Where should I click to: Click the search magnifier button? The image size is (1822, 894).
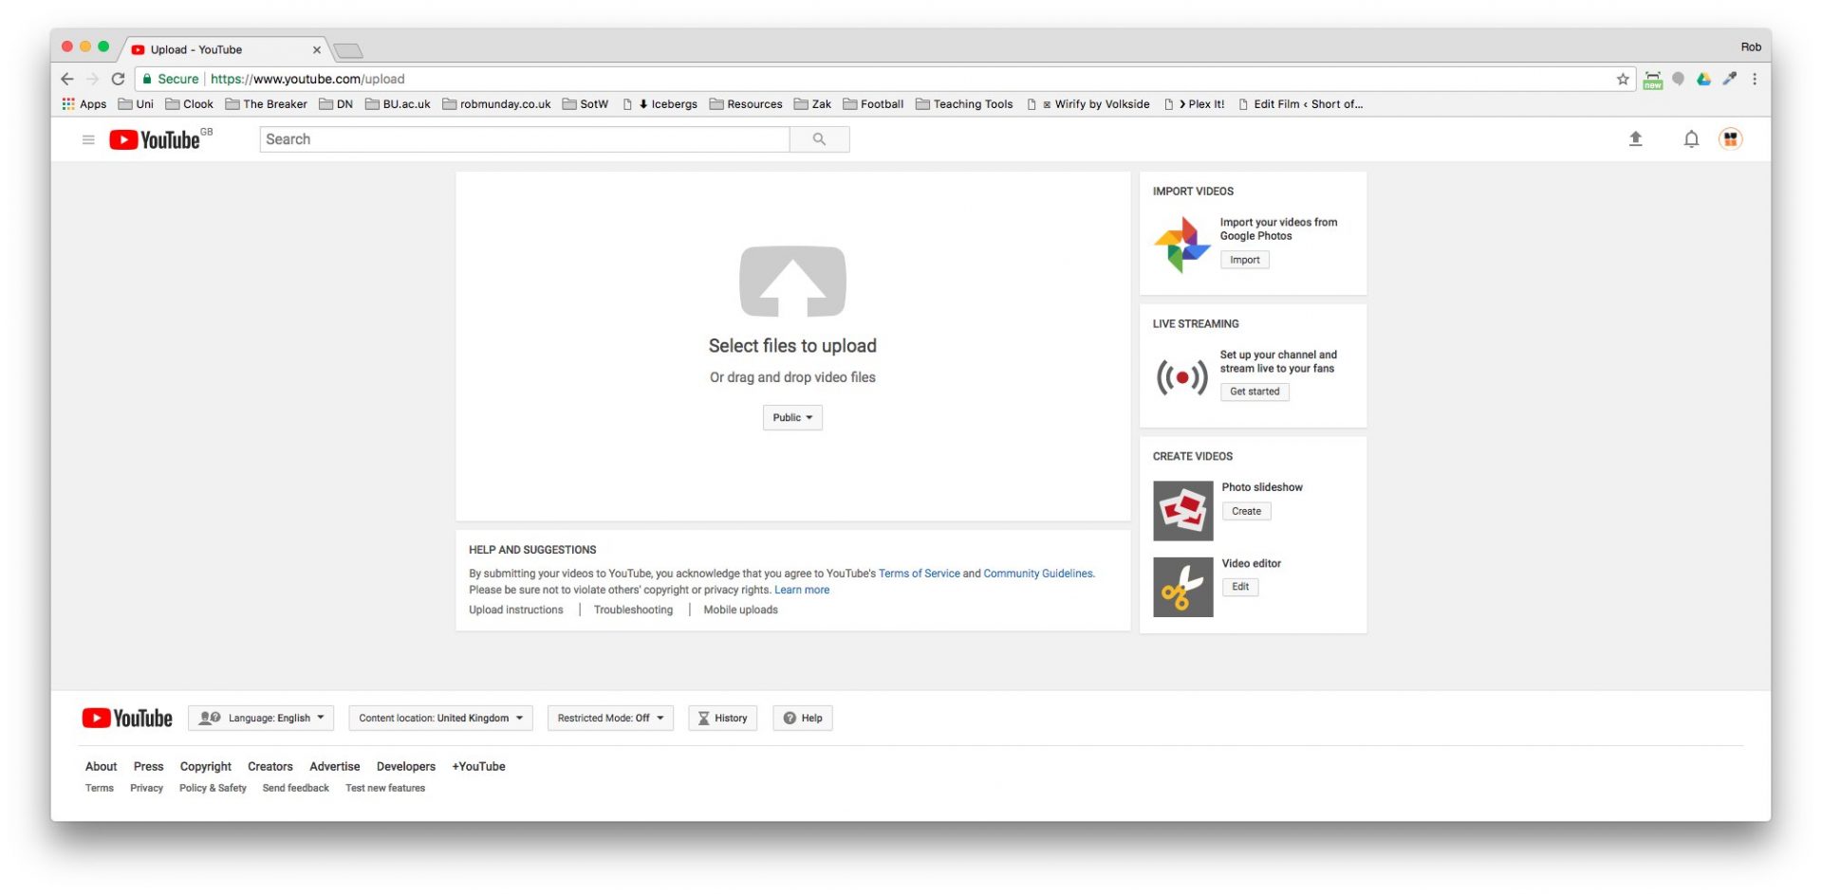coord(819,139)
